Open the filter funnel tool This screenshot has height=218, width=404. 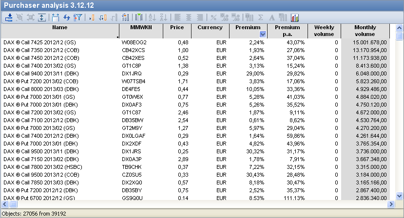pyautogui.click(x=77, y=18)
